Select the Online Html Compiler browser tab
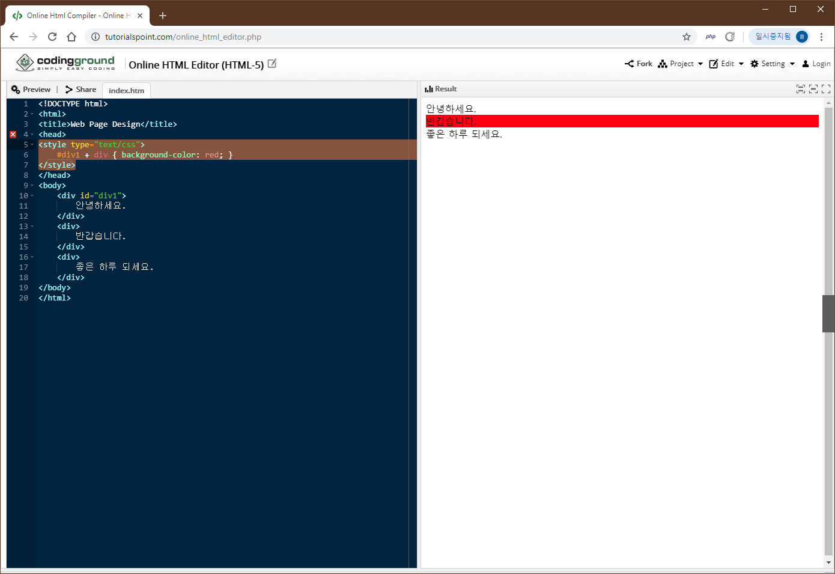 click(78, 16)
